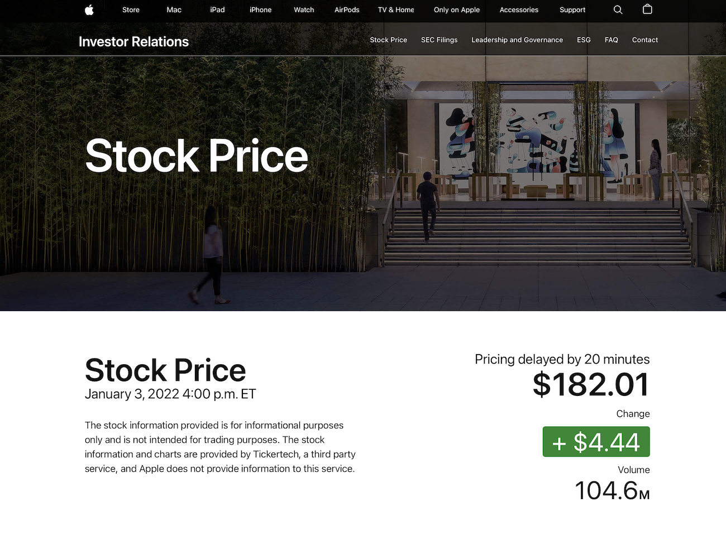Navigate to SEC Filings section
Image resolution: width=726 pixels, height=542 pixels.
(x=439, y=40)
